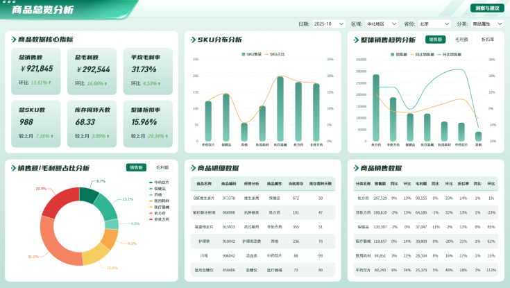Click 中药饮片 legend icon in pie chart

click(151, 182)
